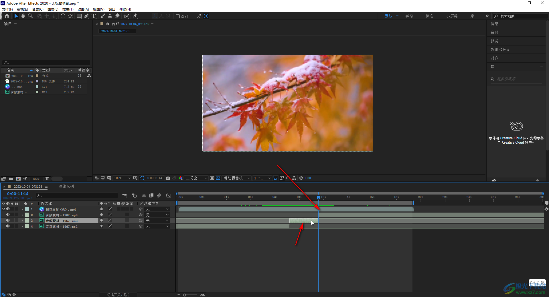This screenshot has height=297, width=549.
Task: Open the 合成(C) menu
Action: tap(38, 9)
